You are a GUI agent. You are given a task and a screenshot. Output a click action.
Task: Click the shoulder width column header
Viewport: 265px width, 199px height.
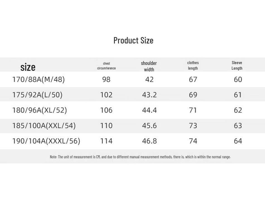pos(149,66)
